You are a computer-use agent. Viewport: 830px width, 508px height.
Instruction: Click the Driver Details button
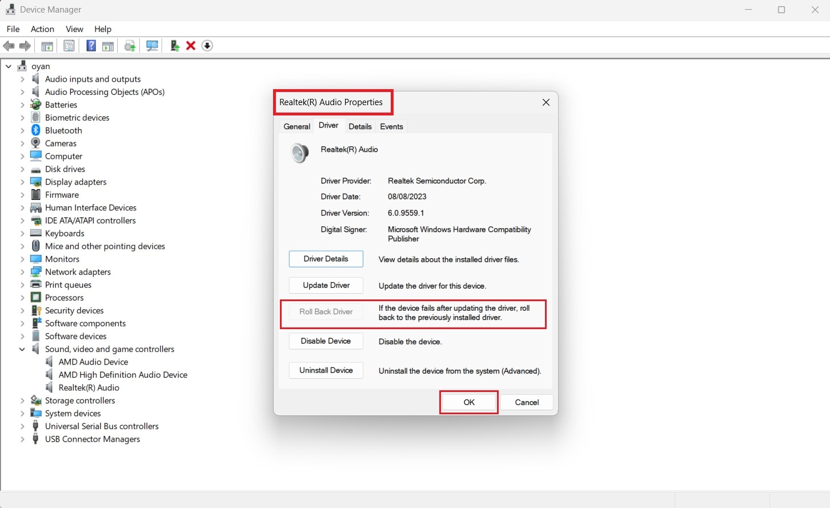pos(326,259)
